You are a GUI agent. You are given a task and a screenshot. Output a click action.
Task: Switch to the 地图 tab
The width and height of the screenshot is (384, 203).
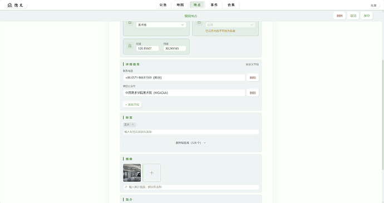pyautogui.click(x=180, y=5)
